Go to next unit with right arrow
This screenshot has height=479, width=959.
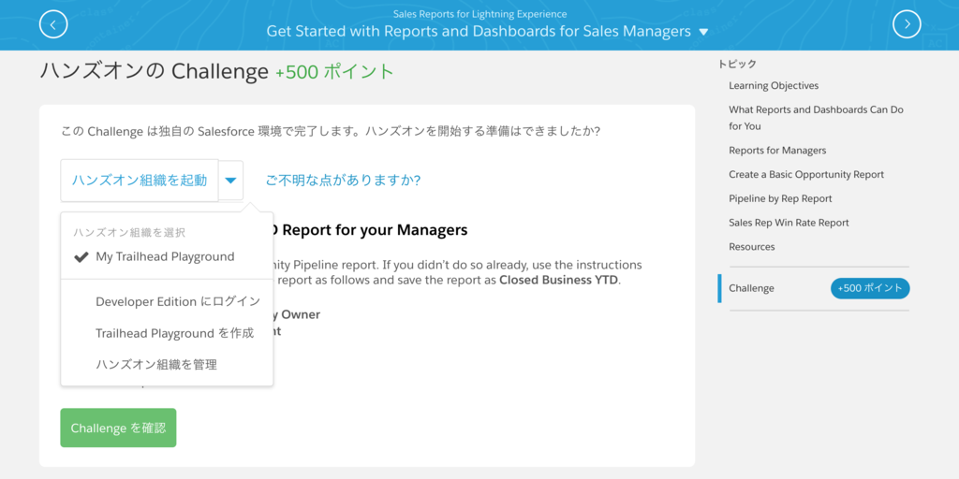point(907,24)
